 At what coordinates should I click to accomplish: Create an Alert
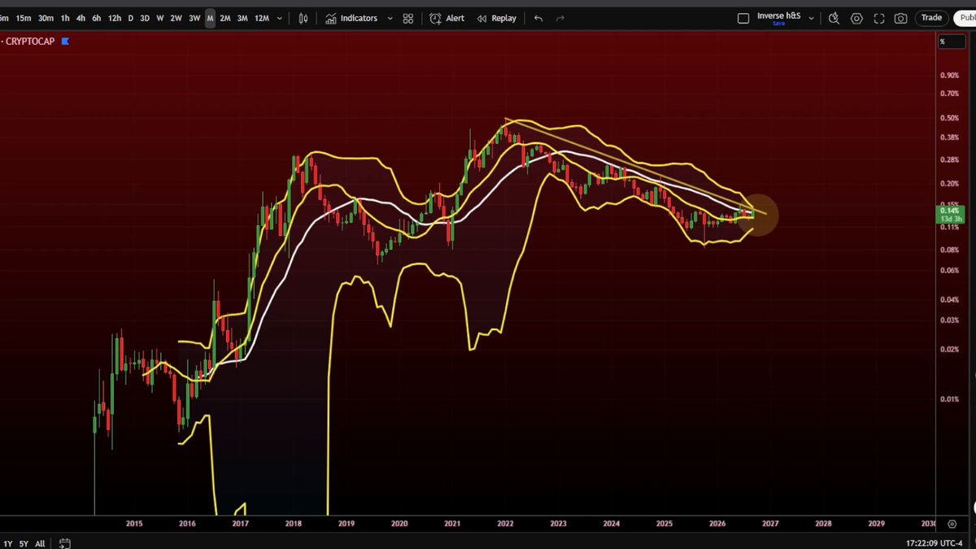coord(447,18)
